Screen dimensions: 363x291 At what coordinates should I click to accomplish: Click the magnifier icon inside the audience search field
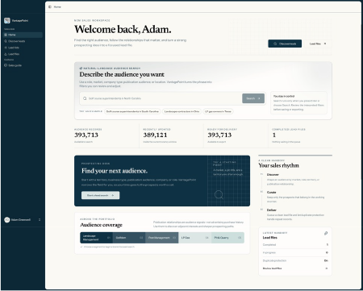(x=85, y=98)
